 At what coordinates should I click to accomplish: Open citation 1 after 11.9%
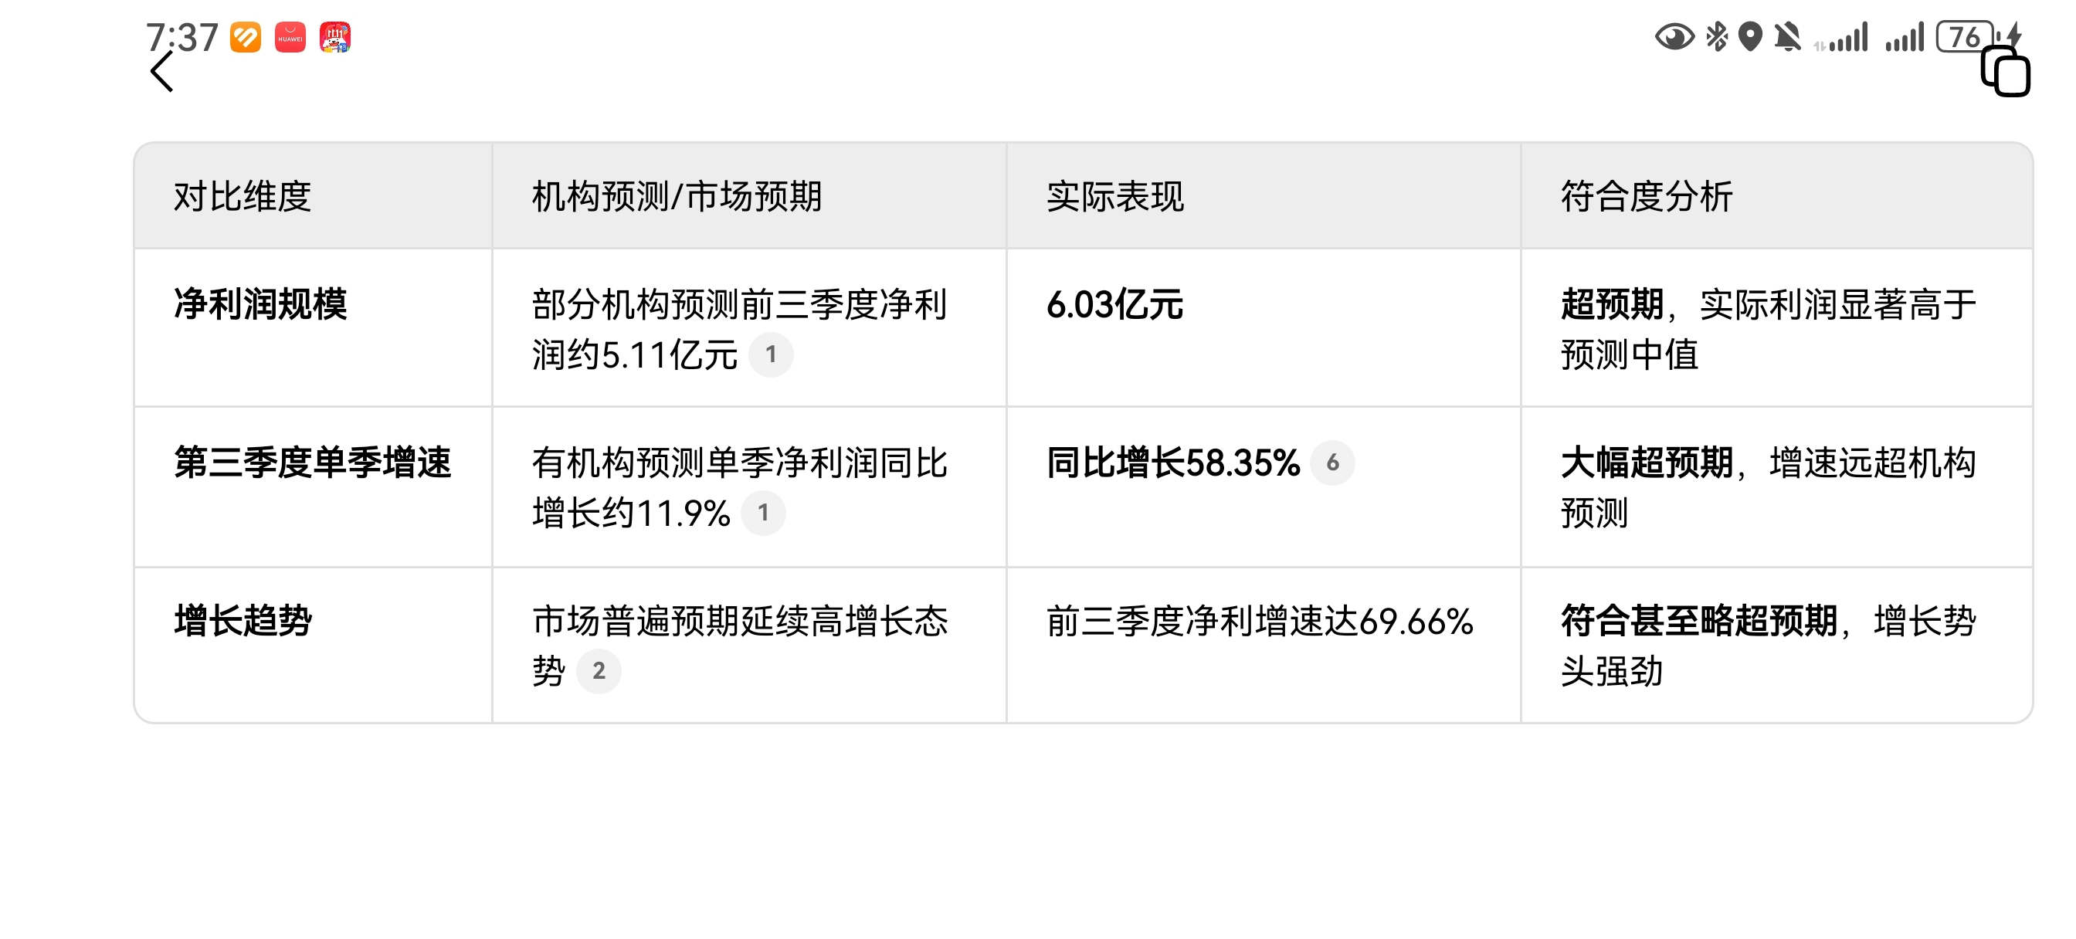click(762, 513)
